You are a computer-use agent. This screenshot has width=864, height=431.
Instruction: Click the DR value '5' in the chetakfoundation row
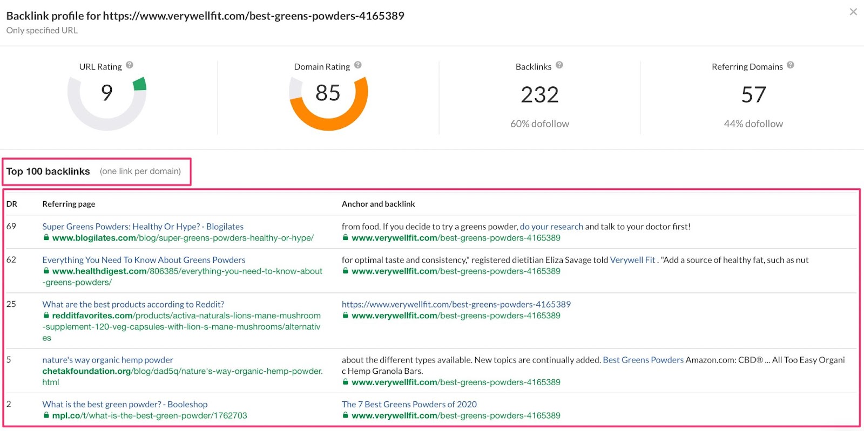[x=9, y=359]
